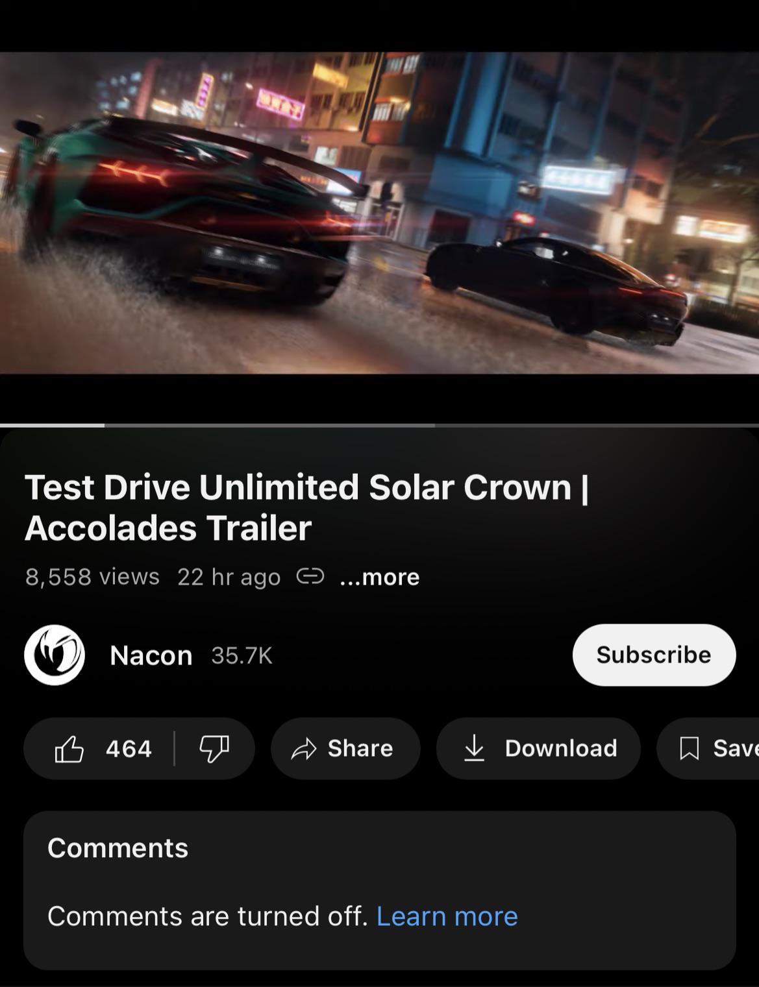Tap the 8,558 views text
This screenshot has height=987, width=759.
(92, 576)
